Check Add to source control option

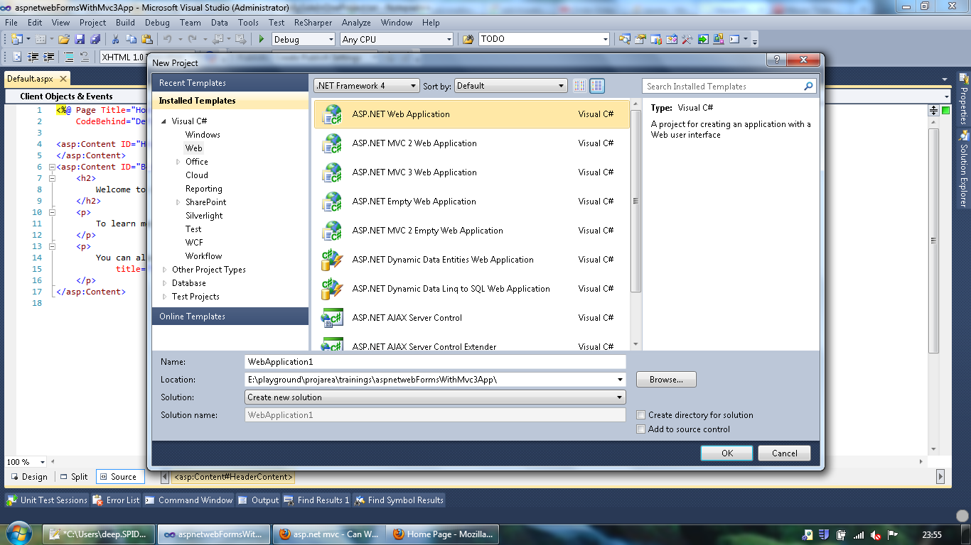[x=641, y=429]
